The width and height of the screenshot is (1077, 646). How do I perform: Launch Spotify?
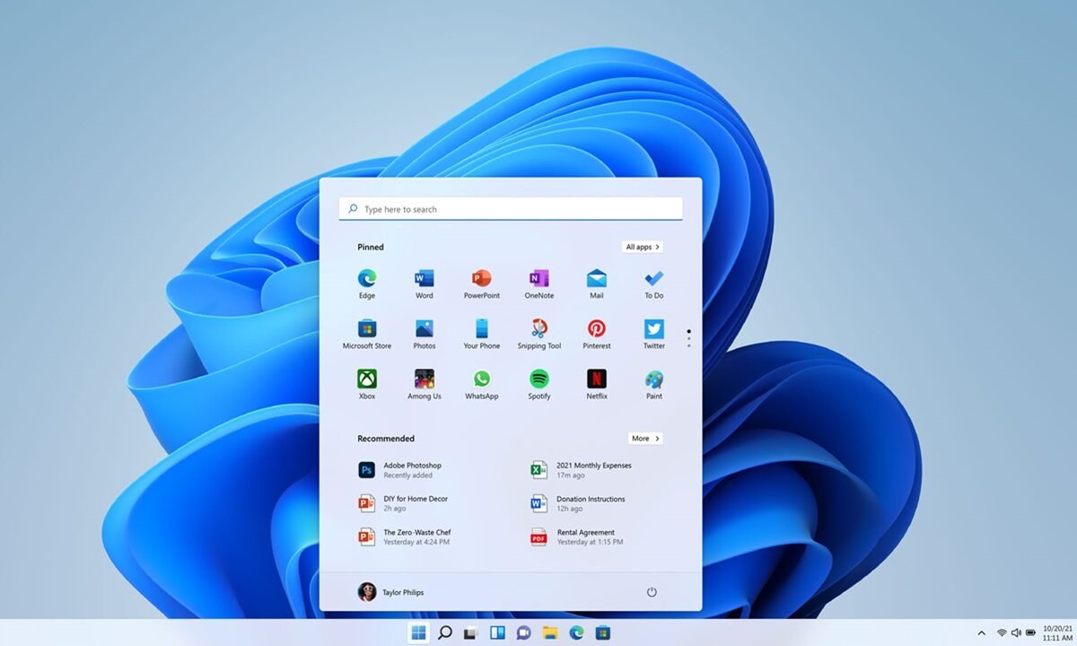[538, 380]
